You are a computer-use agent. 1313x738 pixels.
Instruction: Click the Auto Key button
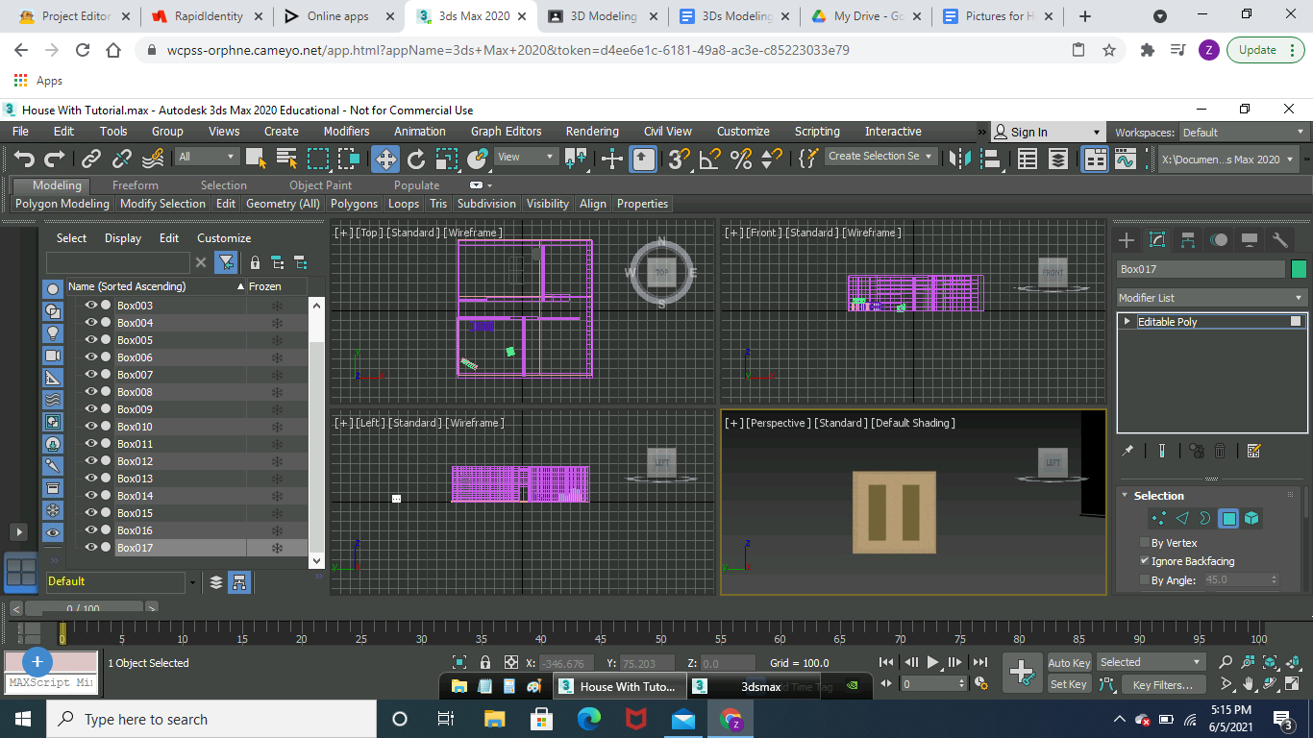coord(1069,663)
